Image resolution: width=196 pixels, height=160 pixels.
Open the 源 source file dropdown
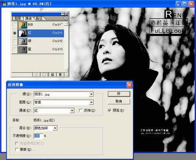(x=91, y=94)
